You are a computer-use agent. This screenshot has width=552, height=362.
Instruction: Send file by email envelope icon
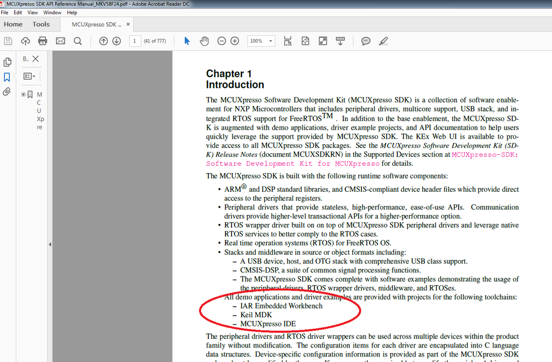[61, 41]
